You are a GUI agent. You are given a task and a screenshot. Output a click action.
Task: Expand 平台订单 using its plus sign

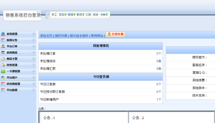pyautogui.click(x=34, y=46)
